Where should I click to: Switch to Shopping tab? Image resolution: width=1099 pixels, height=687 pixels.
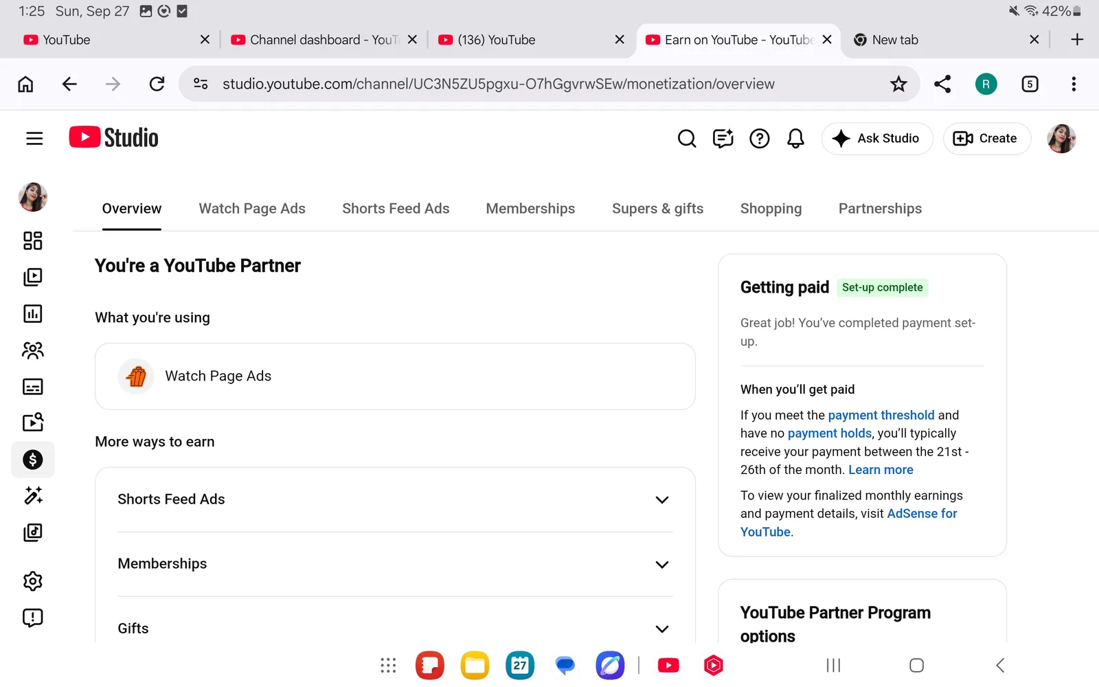tap(771, 209)
